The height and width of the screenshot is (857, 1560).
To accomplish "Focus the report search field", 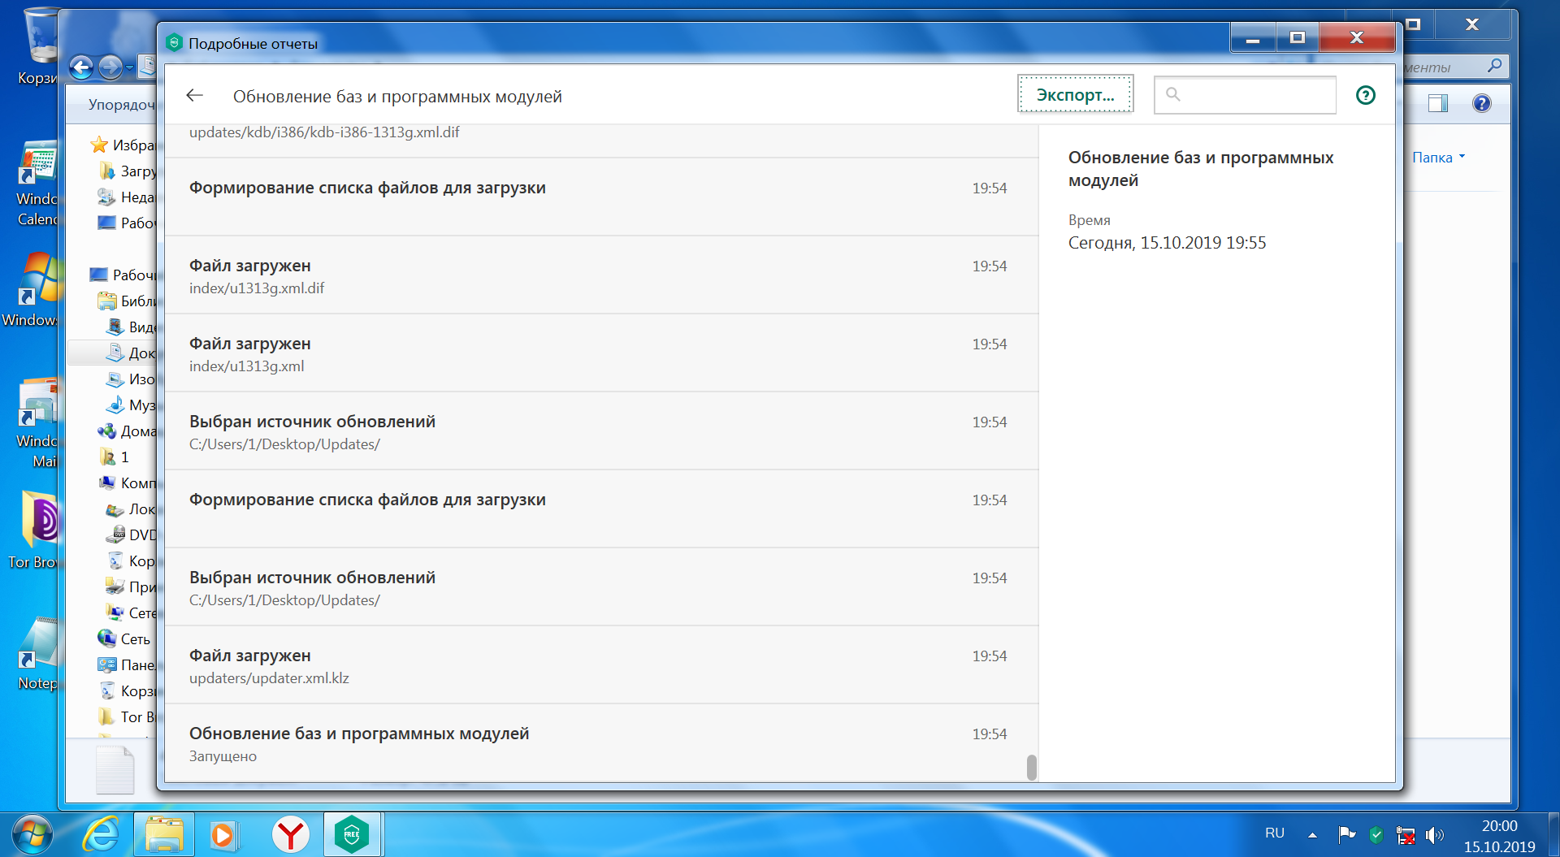I will [1245, 94].
